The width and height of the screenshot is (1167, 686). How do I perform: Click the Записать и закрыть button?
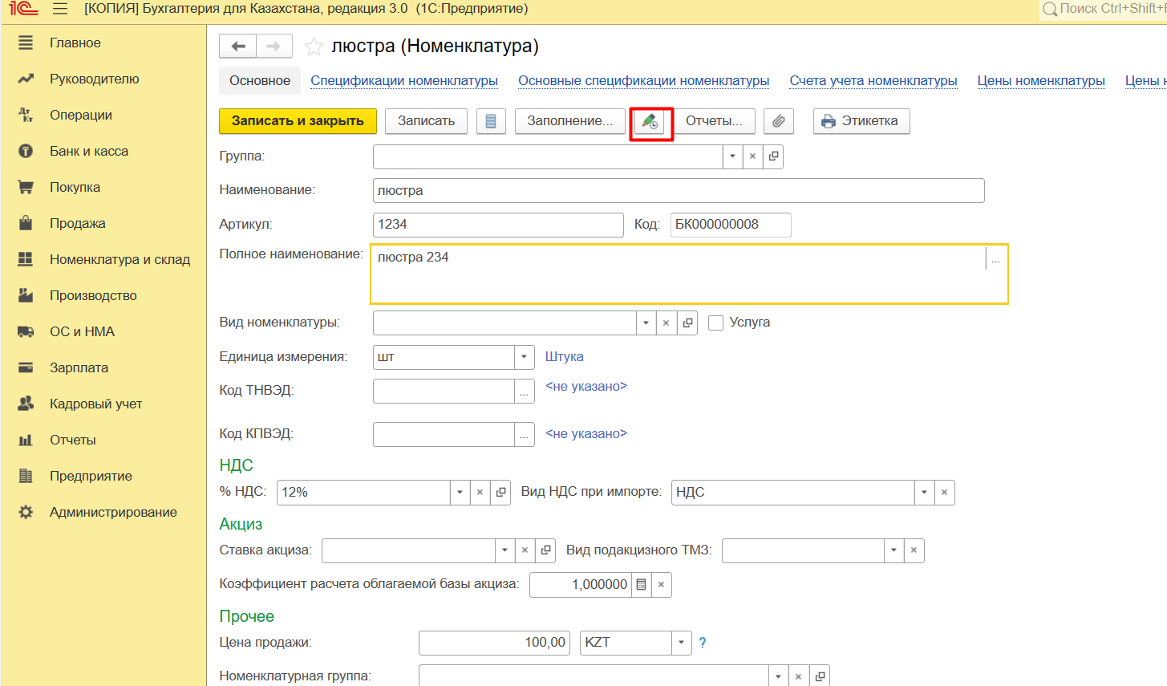tap(298, 121)
